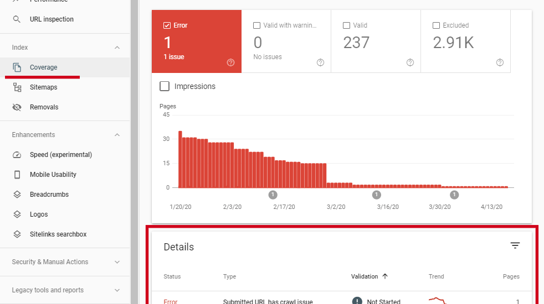Click the chart annotation marker near 2/17/20

tap(273, 195)
